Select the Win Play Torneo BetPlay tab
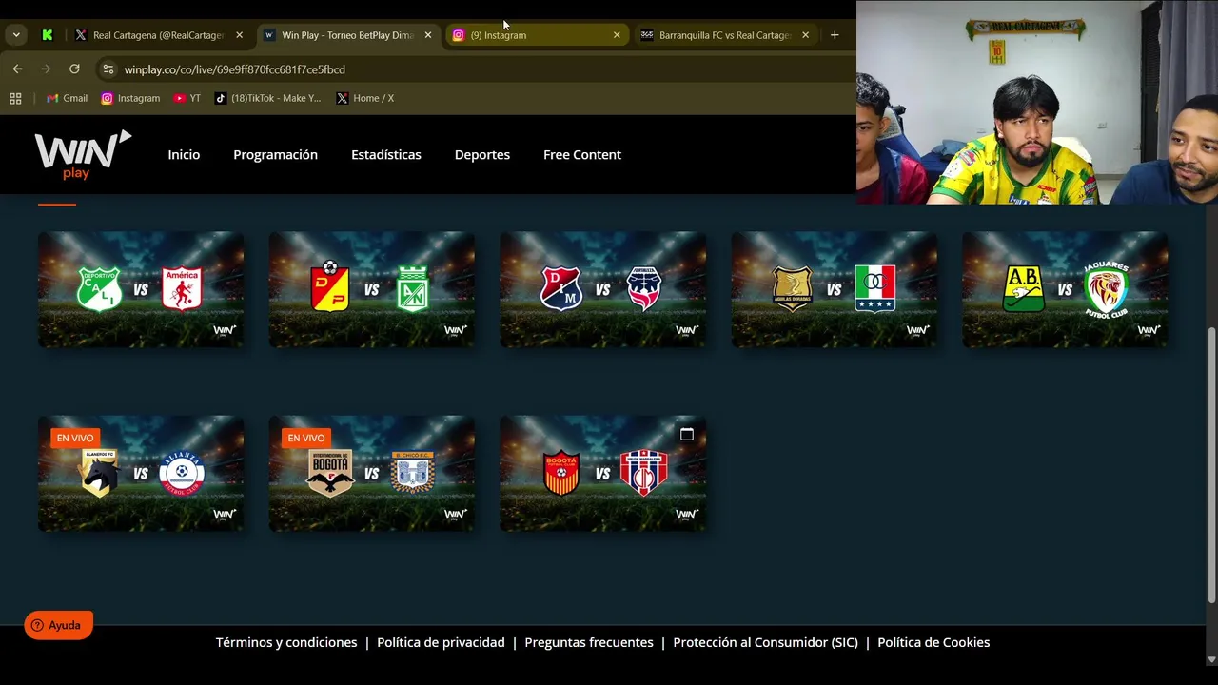This screenshot has width=1218, height=685. (x=347, y=35)
